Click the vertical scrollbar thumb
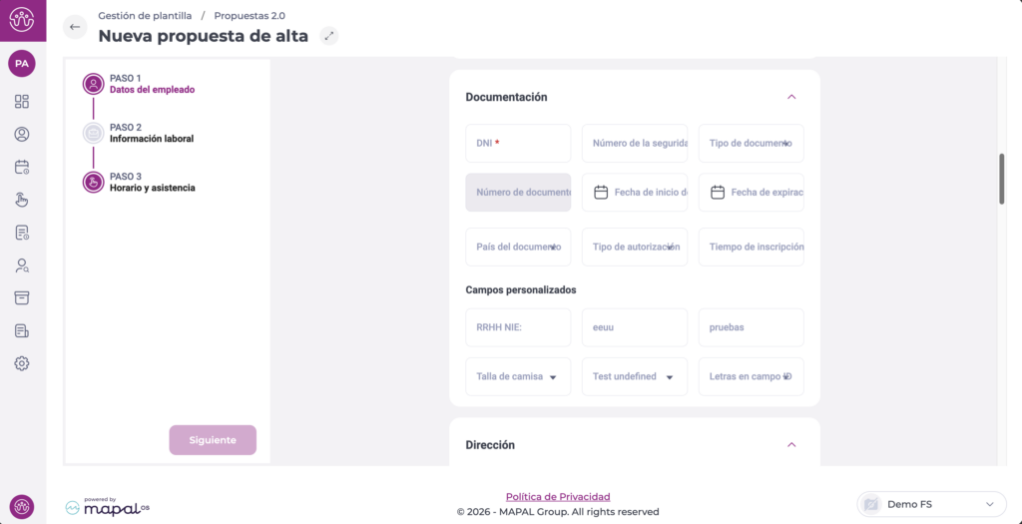Image resolution: width=1022 pixels, height=524 pixels. (1002, 180)
